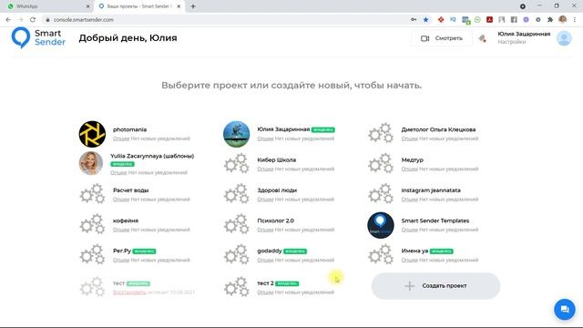583x328 pixels.
Task: Open the Smart Sender Templates project name
Action: tap(435, 220)
